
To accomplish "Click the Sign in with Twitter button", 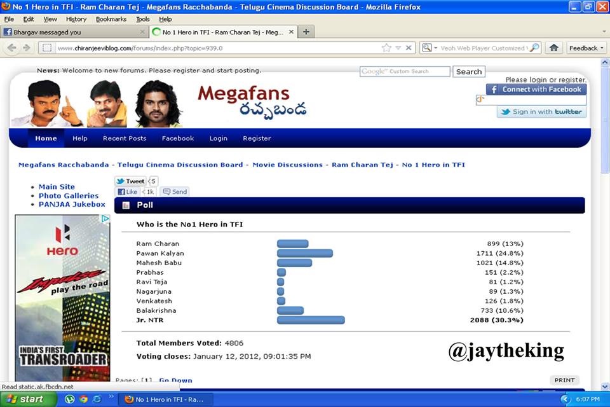I will coord(541,112).
